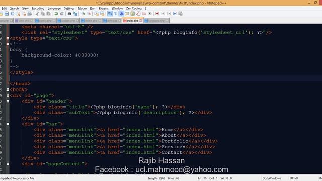The width and height of the screenshot is (322, 181).
Task: Collapse the div id="page" block
Action: tap(8, 96)
